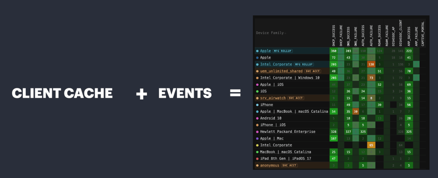Click the 360 DHCP_SUCCESS cell for Apple
This screenshot has width=438, height=178.
334,51
